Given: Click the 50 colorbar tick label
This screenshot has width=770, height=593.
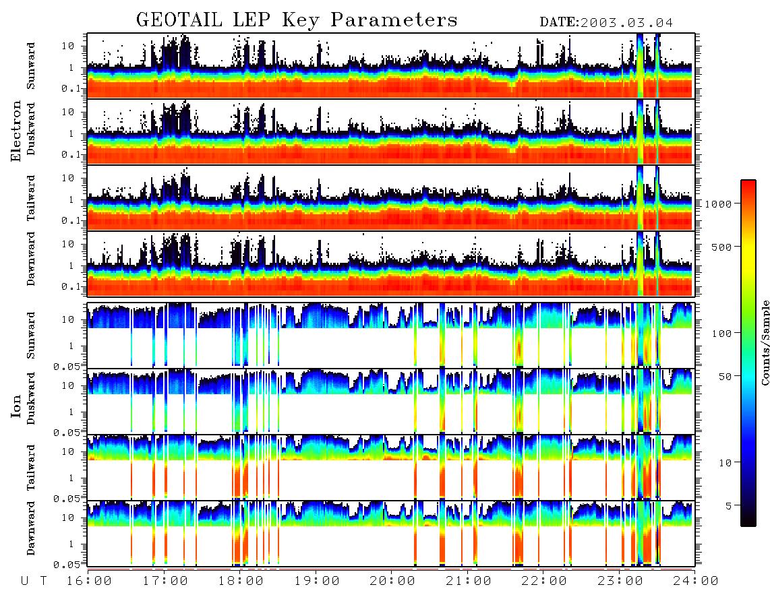Looking at the screenshot, I should 725,377.
